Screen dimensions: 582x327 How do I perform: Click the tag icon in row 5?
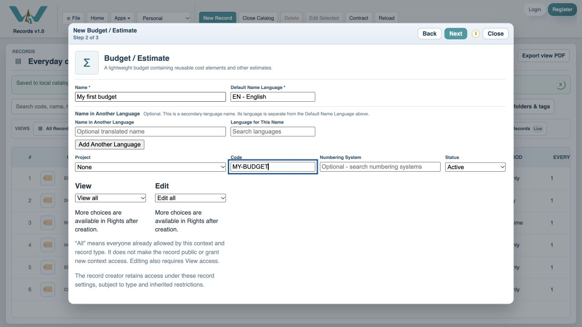[x=48, y=267]
